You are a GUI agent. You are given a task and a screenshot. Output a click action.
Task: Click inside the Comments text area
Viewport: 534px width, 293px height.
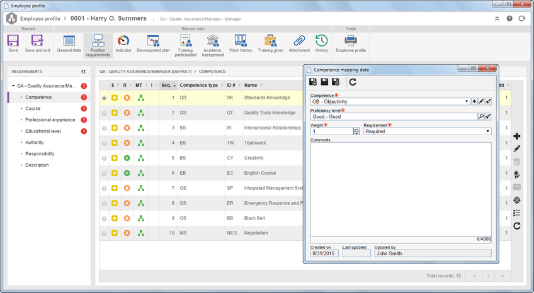point(401,189)
